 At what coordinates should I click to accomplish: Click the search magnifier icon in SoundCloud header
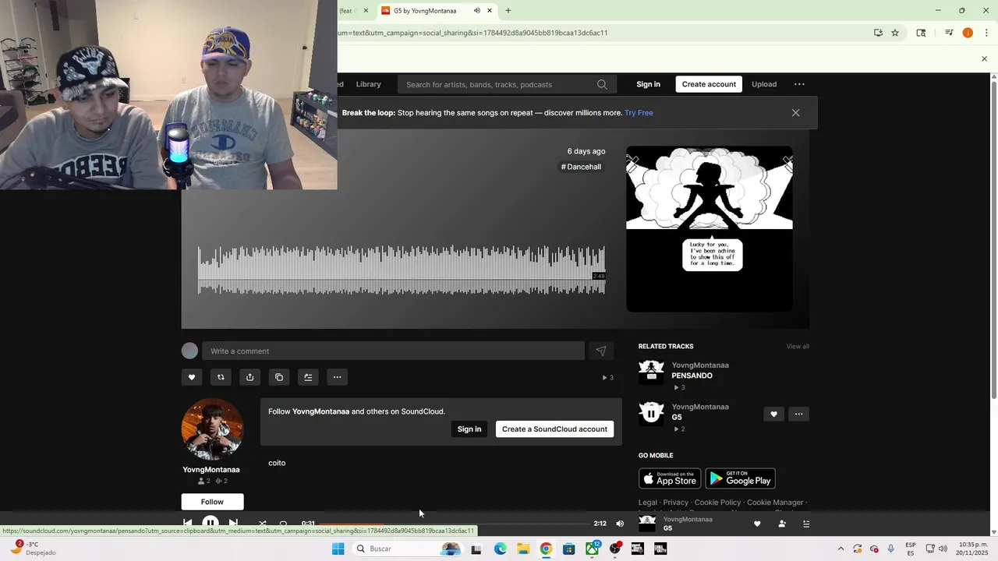click(x=602, y=84)
